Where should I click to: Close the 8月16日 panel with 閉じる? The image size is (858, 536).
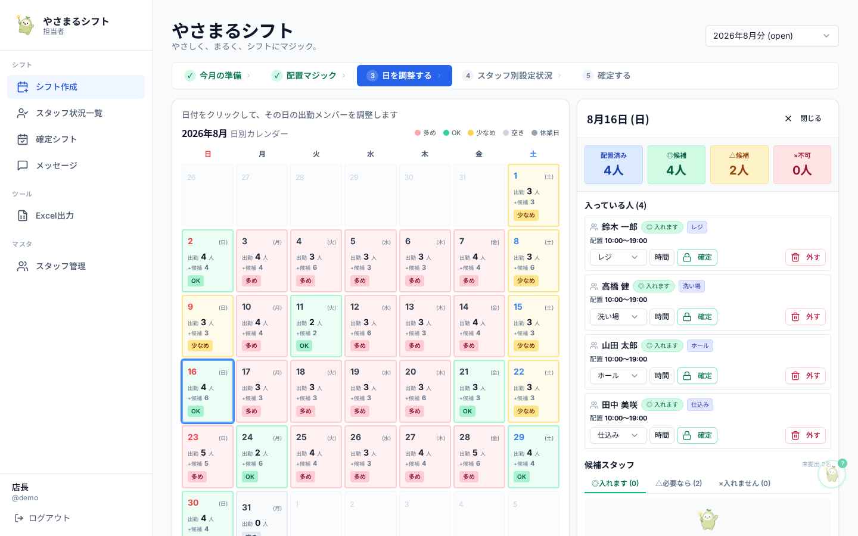click(x=803, y=119)
